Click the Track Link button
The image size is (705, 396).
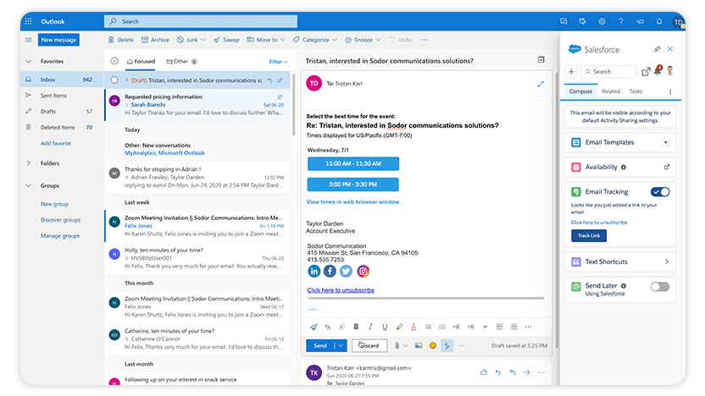tap(588, 235)
